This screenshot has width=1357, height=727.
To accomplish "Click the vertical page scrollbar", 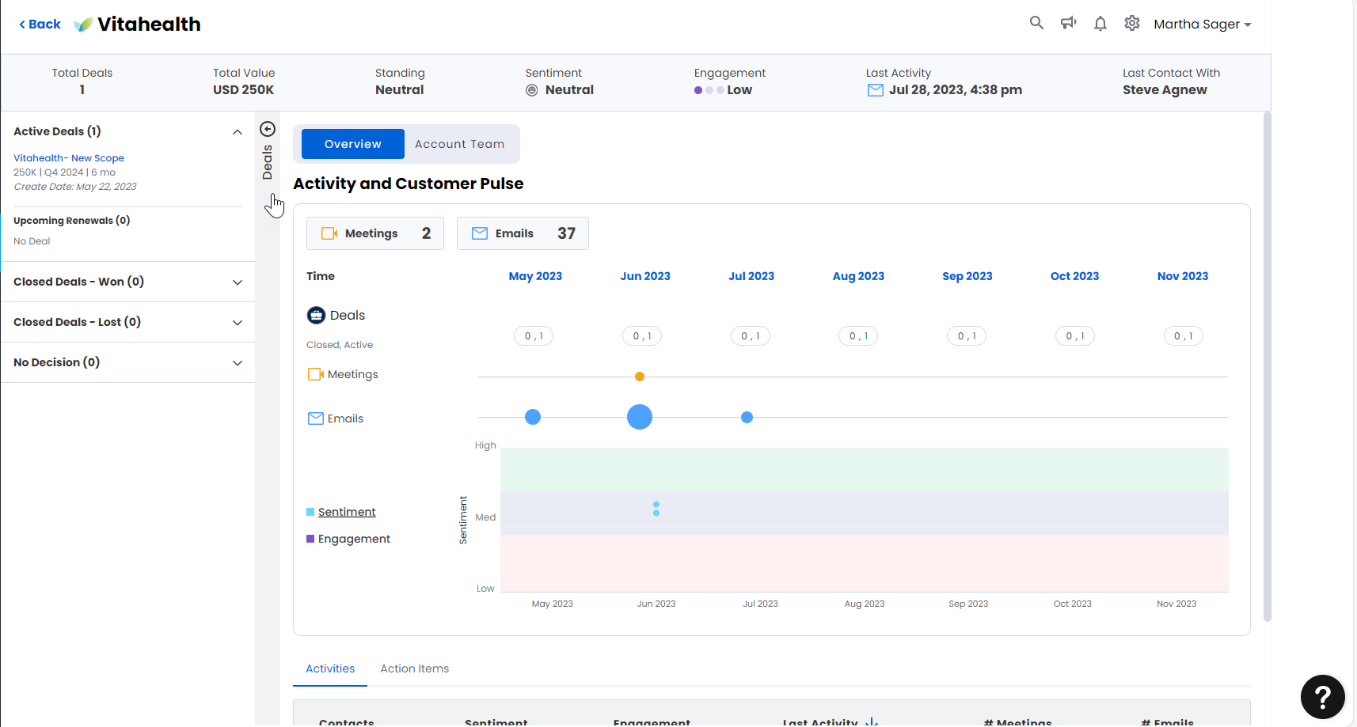I will (x=1268, y=366).
